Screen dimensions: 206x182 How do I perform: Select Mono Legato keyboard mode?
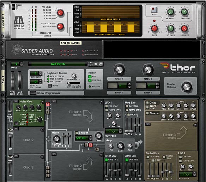click(48, 76)
